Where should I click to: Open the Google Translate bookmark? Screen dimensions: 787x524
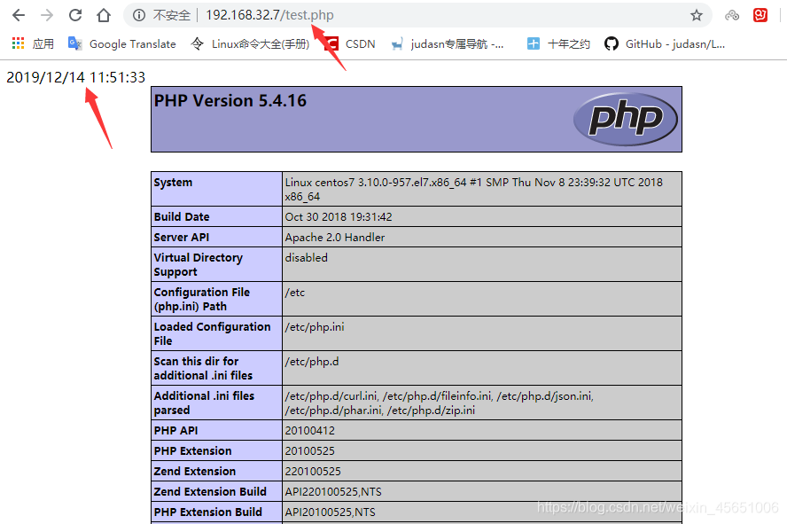pos(122,43)
